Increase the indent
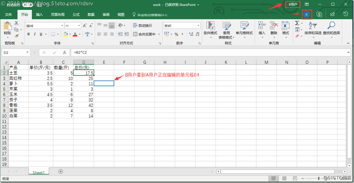 click(127, 34)
